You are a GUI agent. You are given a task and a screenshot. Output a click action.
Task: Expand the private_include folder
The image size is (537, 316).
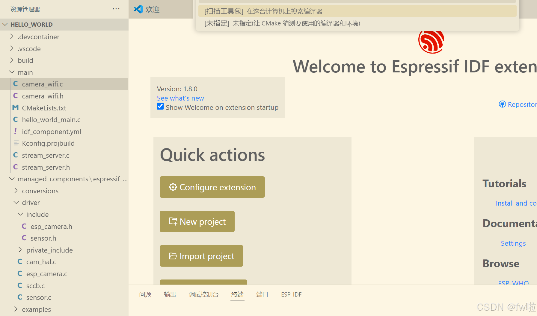(x=20, y=250)
